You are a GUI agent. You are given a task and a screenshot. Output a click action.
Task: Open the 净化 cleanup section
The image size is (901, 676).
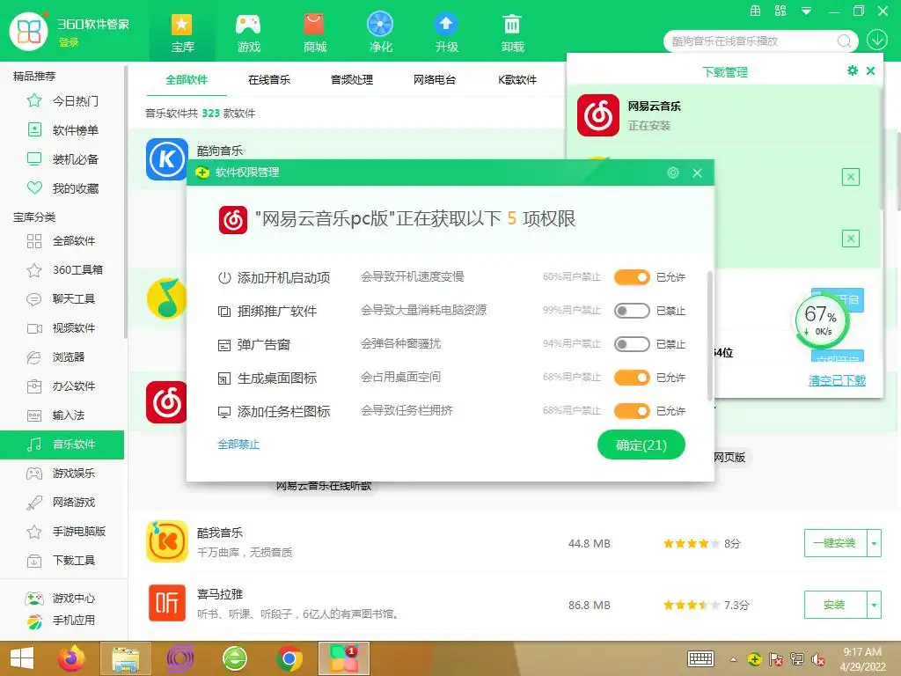pyautogui.click(x=380, y=33)
